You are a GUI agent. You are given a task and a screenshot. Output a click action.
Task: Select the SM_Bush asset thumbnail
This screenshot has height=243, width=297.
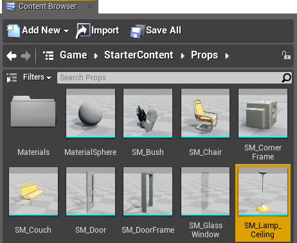[148, 113]
